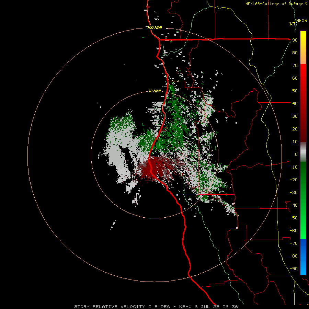309x309 pixels.
Task: Select the 60 value on velocity scale
Action: pyautogui.click(x=295, y=78)
